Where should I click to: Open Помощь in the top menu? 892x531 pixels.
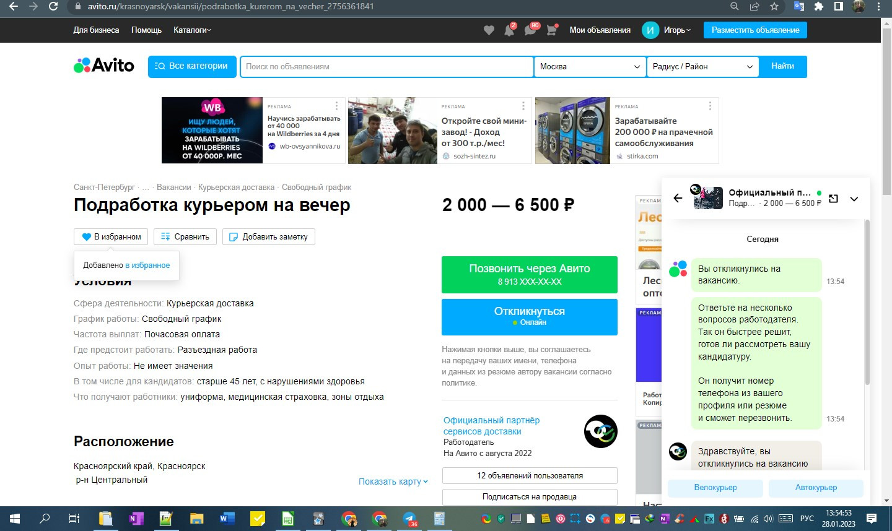[146, 30]
